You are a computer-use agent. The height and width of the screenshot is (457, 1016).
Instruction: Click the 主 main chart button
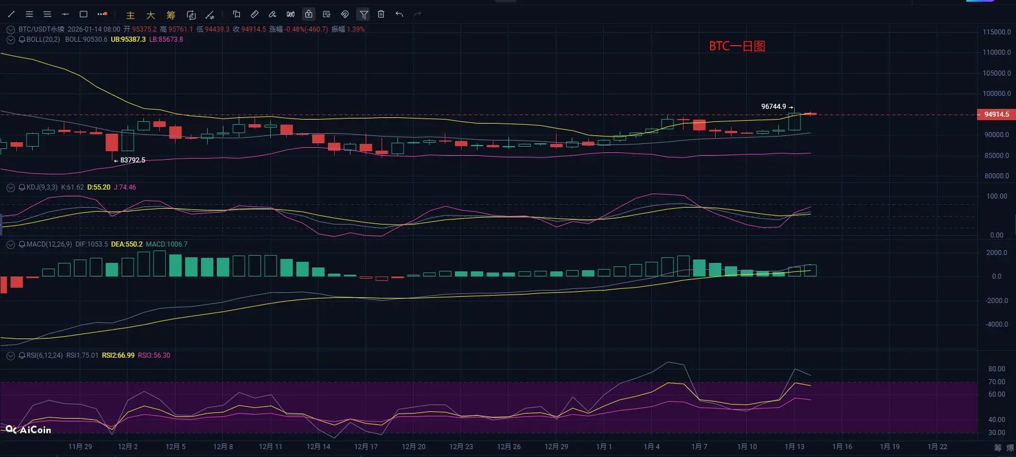point(130,15)
